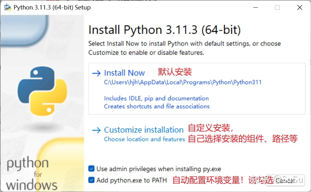311x192 pixels.
Task: Open Customize installation
Action: coord(144,129)
